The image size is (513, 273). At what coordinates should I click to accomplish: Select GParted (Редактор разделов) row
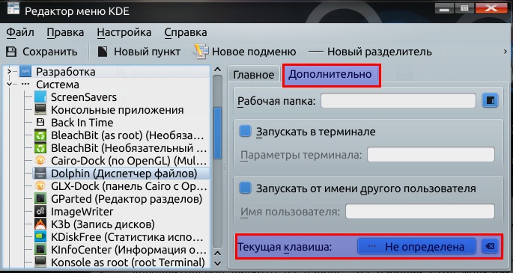tap(121, 199)
